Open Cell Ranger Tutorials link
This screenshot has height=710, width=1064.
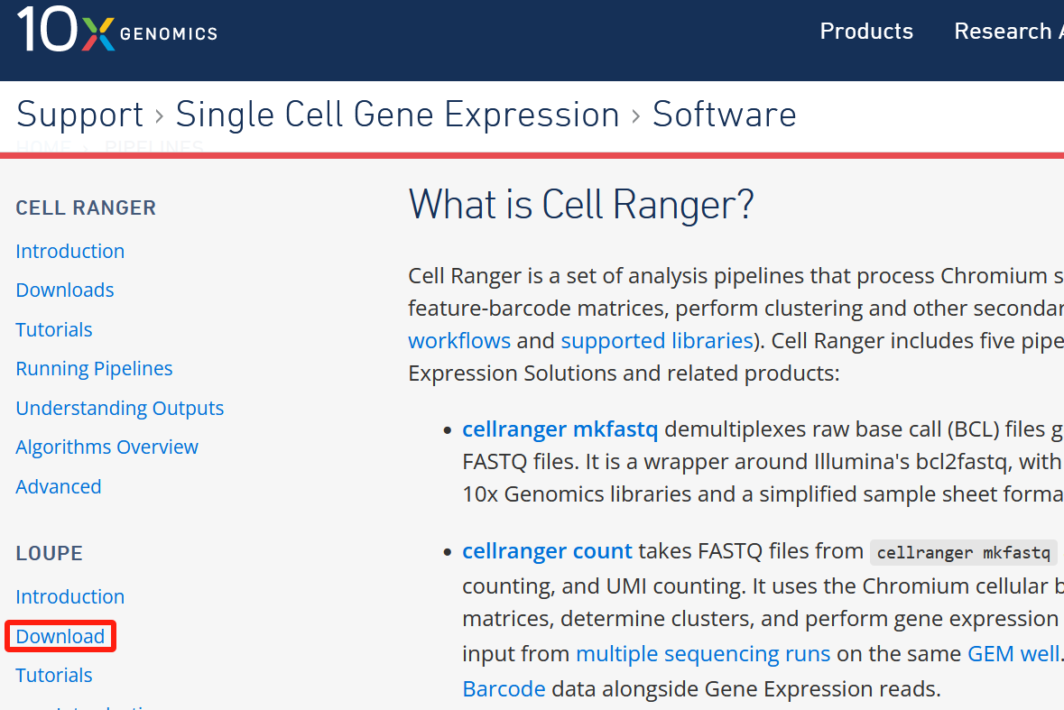pyautogui.click(x=53, y=329)
